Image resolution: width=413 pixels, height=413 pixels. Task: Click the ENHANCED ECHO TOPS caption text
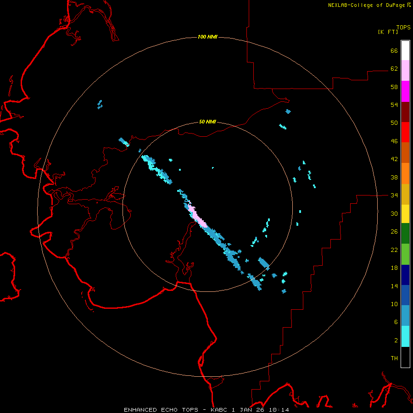(161, 410)
